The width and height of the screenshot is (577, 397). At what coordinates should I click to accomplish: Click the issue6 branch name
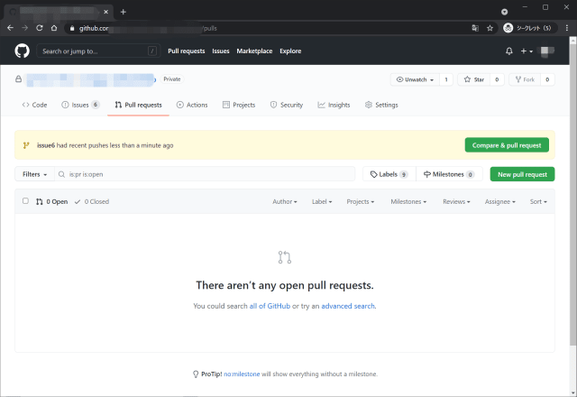point(46,145)
